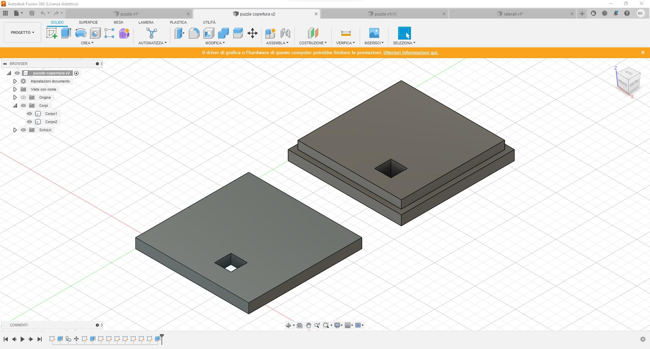Click the Create Form purple icon
Viewport: 650px width, 349px height.
[x=124, y=33]
